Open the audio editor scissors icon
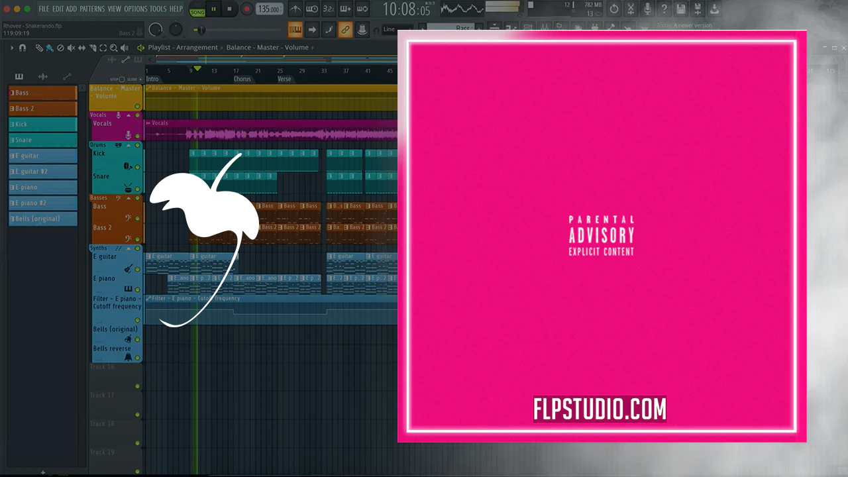The image size is (848, 477). point(631,9)
